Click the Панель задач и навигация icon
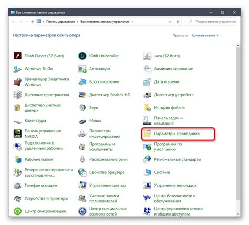This screenshot has width=249, height=225. (147, 121)
